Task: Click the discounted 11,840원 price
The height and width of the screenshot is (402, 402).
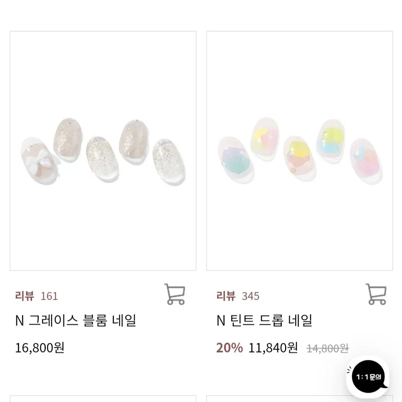Action: coord(273,348)
